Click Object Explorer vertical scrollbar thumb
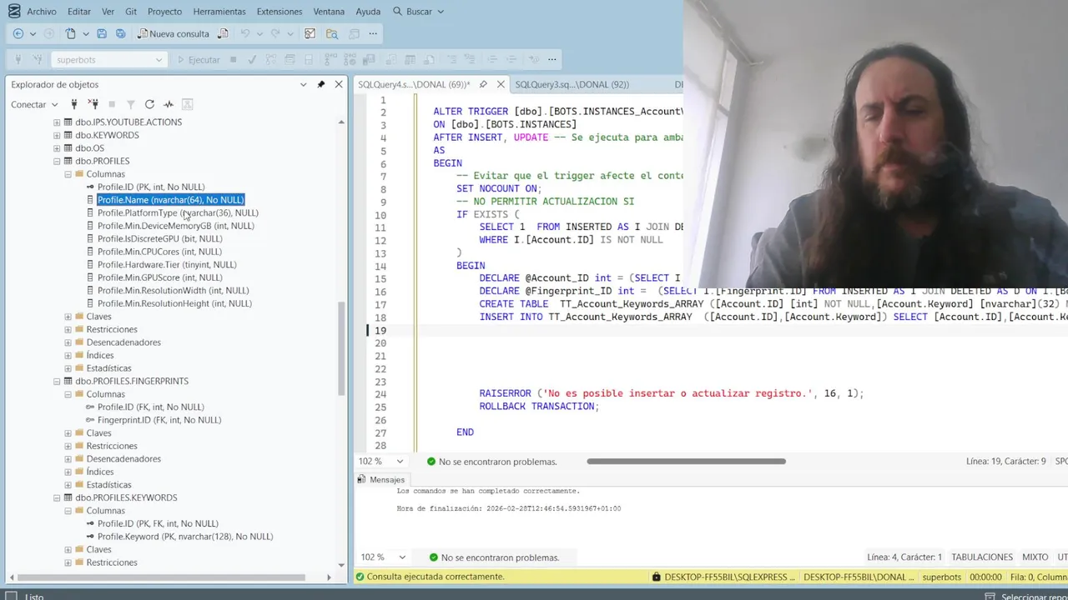This screenshot has height=600, width=1068. pos(340,348)
